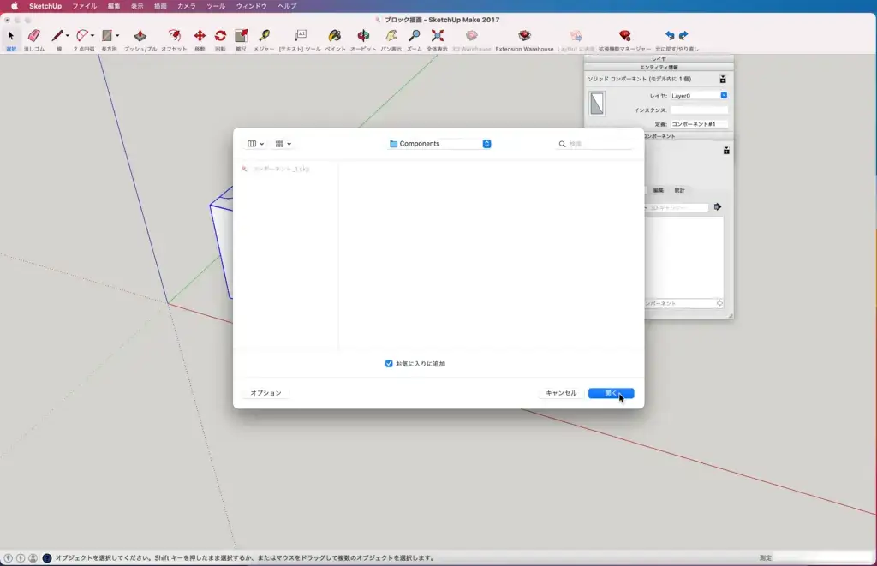Click the component material thumbnail in Entity Info
This screenshot has height=566, width=877.
click(x=597, y=104)
